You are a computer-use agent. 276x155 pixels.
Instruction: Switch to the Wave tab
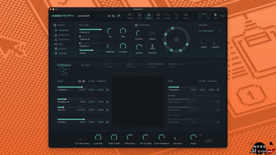158,16
